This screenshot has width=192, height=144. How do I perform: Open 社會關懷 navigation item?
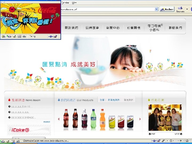coord(134,28)
